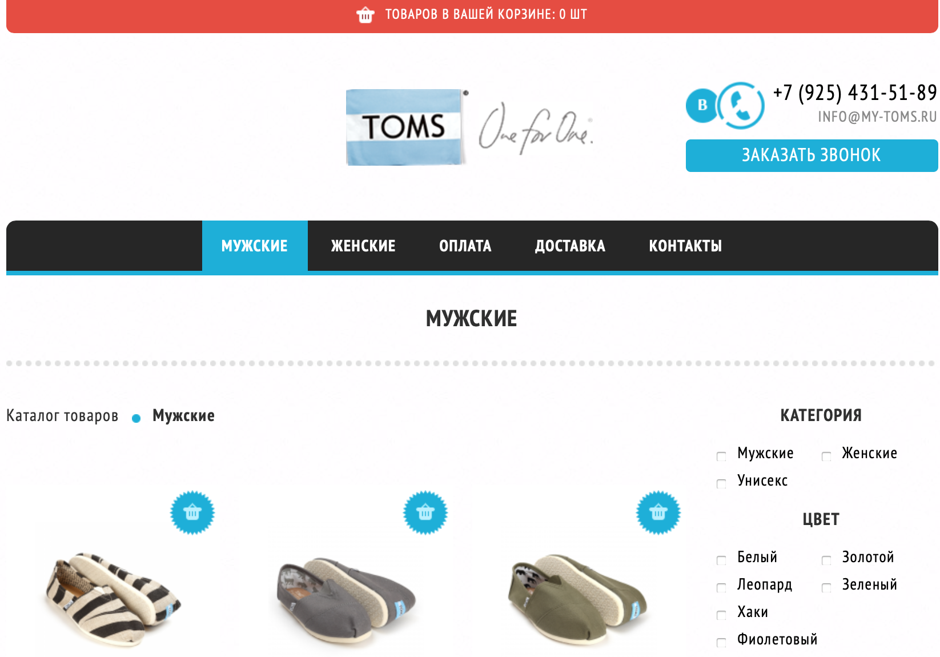The height and width of the screenshot is (657, 940).
Task: Check the Женские category checkbox
Action: pyautogui.click(x=826, y=456)
